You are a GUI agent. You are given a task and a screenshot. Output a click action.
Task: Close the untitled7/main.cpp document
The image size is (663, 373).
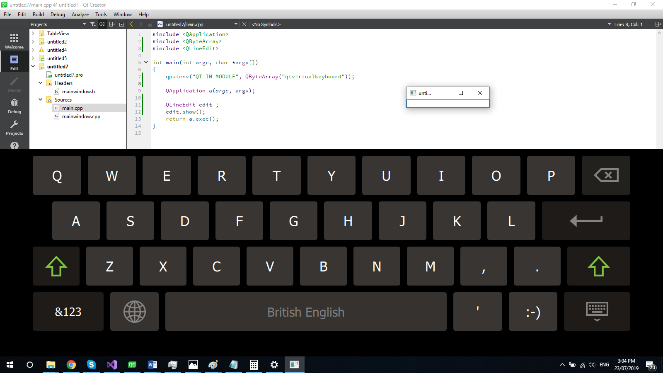point(244,24)
